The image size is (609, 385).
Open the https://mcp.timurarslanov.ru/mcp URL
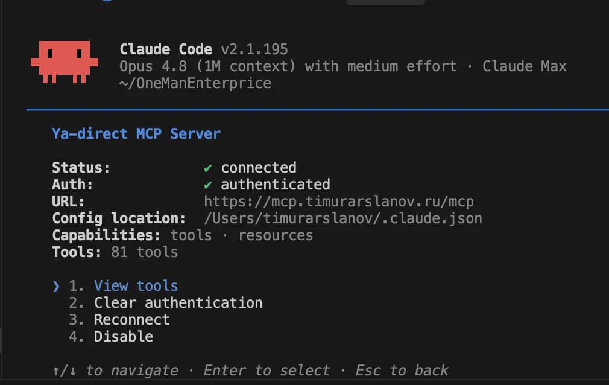click(339, 202)
